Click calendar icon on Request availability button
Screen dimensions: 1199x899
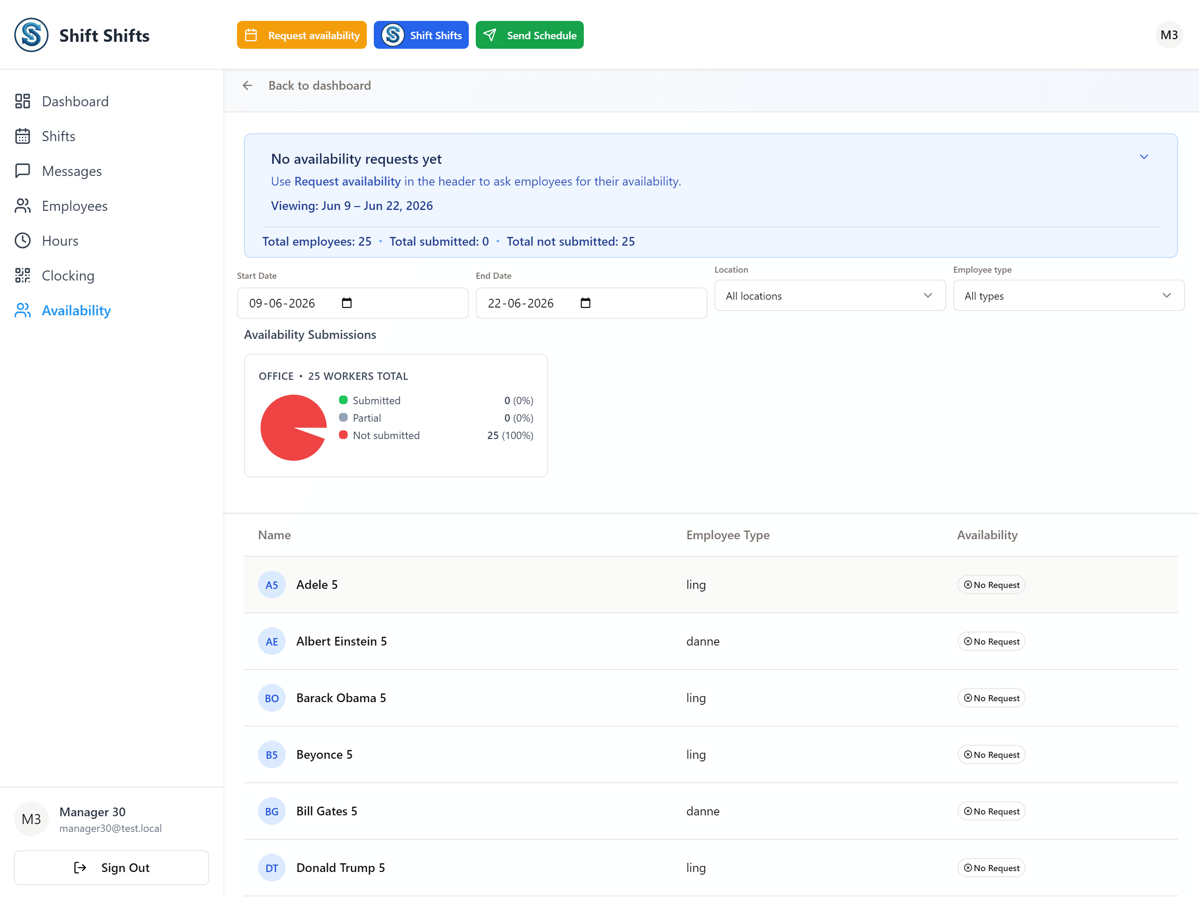251,35
